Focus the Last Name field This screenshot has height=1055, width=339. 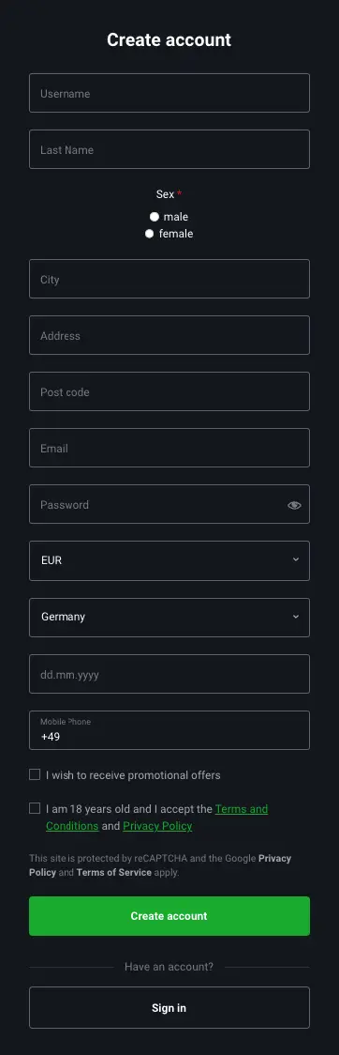click(169, 149)
